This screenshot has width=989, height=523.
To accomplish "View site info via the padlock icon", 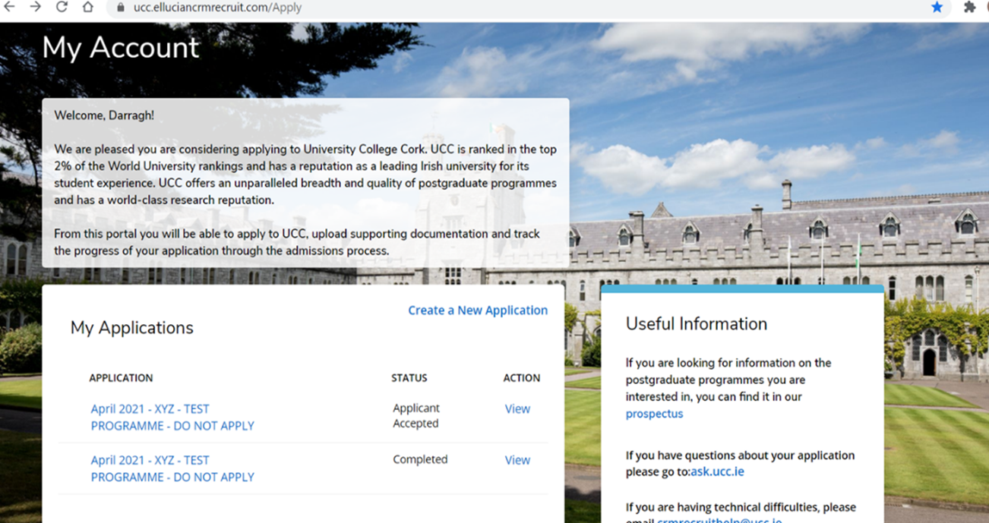I will click(120, 8).
